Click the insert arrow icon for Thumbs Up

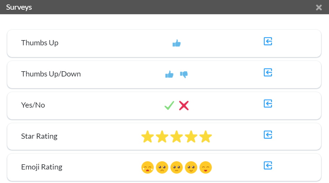[x=268, y=42]
